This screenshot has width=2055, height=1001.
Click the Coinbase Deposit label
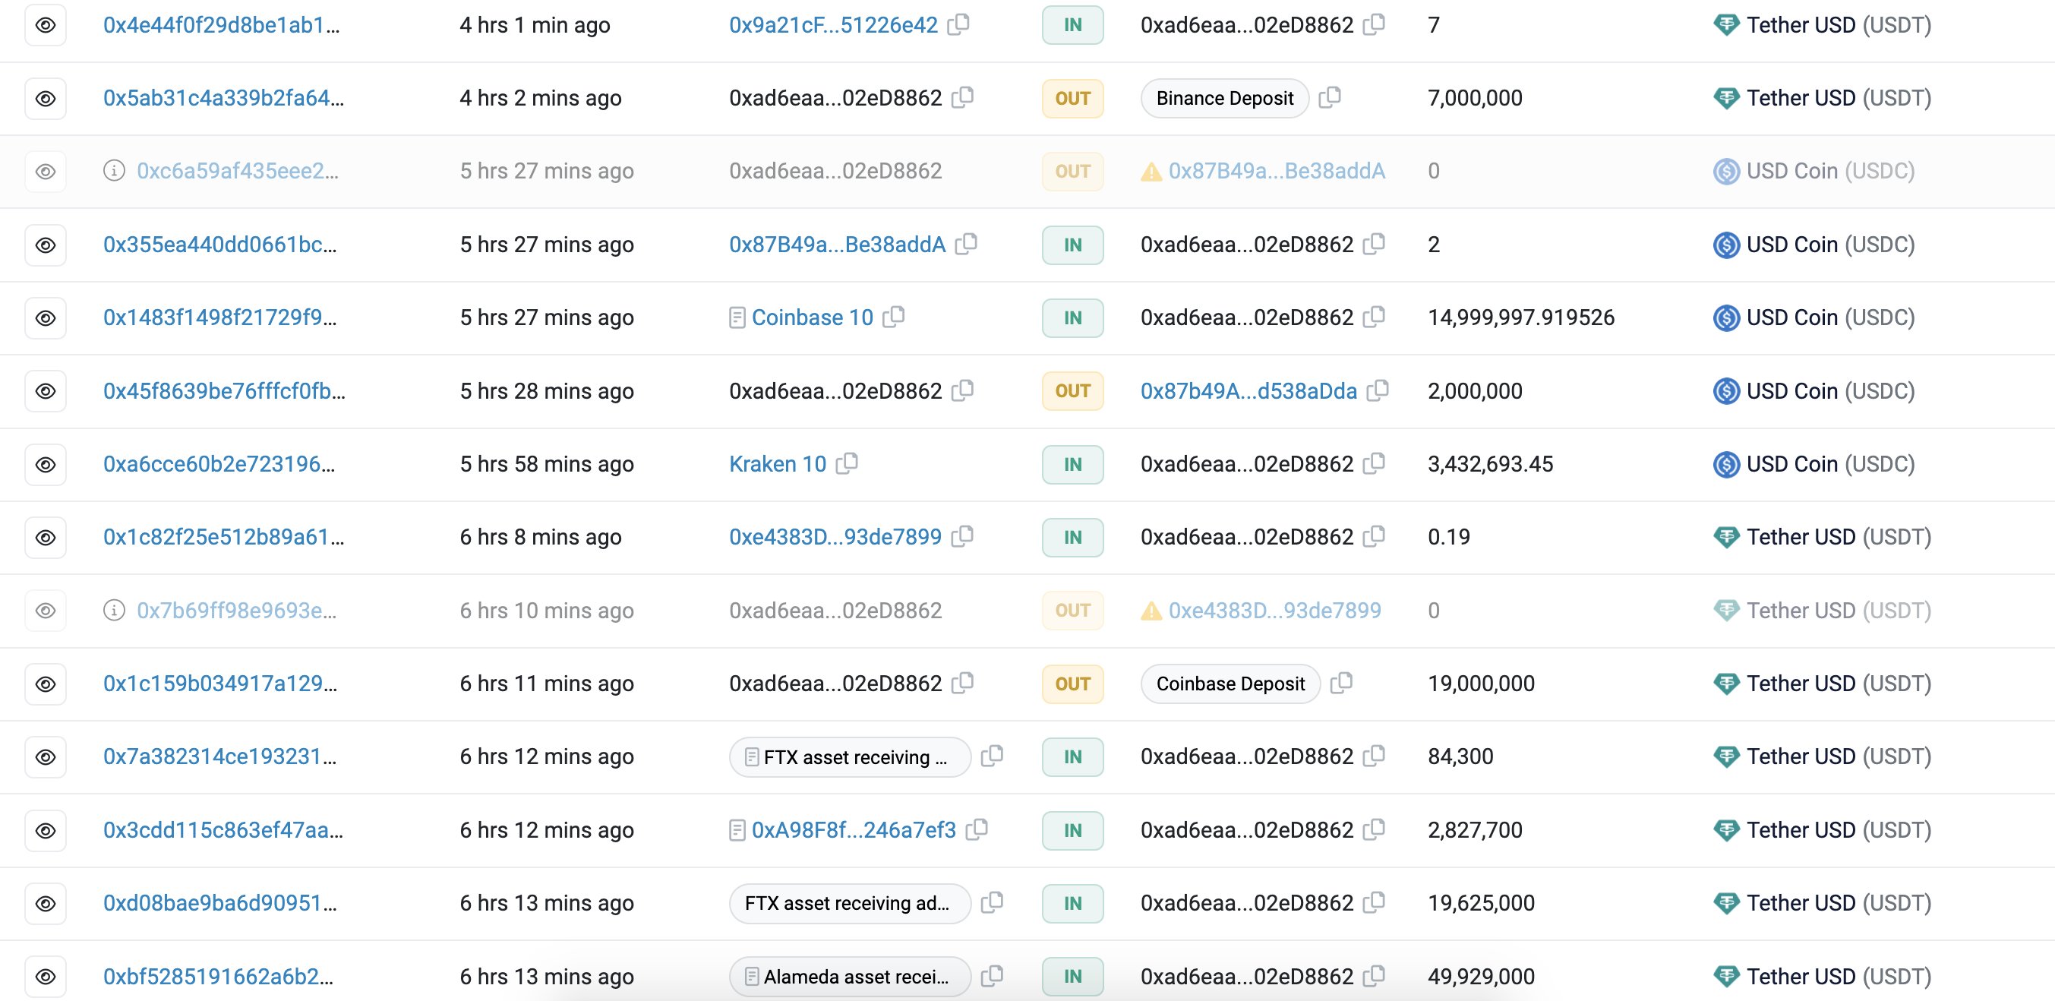pos(1230,684)
